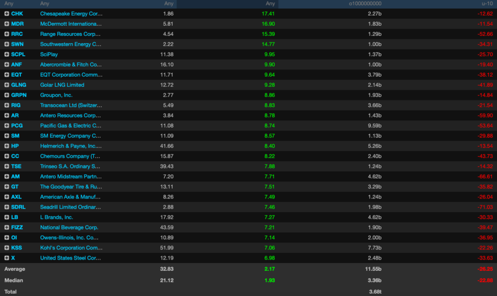Expand the SWN row plus icon

[7, 44]
